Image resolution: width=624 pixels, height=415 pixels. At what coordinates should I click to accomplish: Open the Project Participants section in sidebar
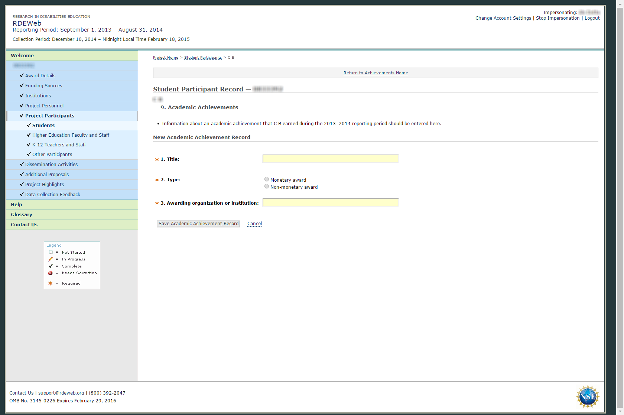pos(50,116)
